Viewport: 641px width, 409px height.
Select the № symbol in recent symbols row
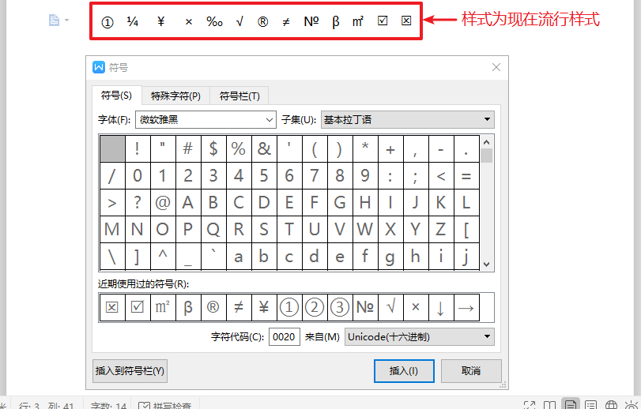(x=364, y=308)
